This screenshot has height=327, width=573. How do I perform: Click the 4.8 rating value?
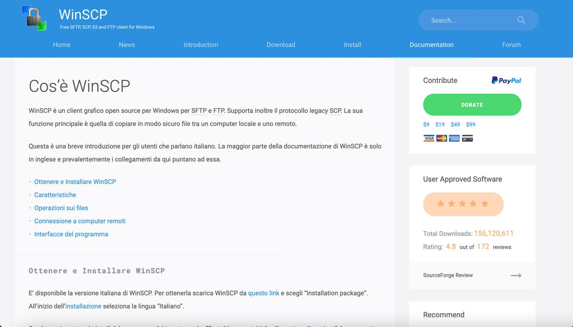(x=451, y=246)
